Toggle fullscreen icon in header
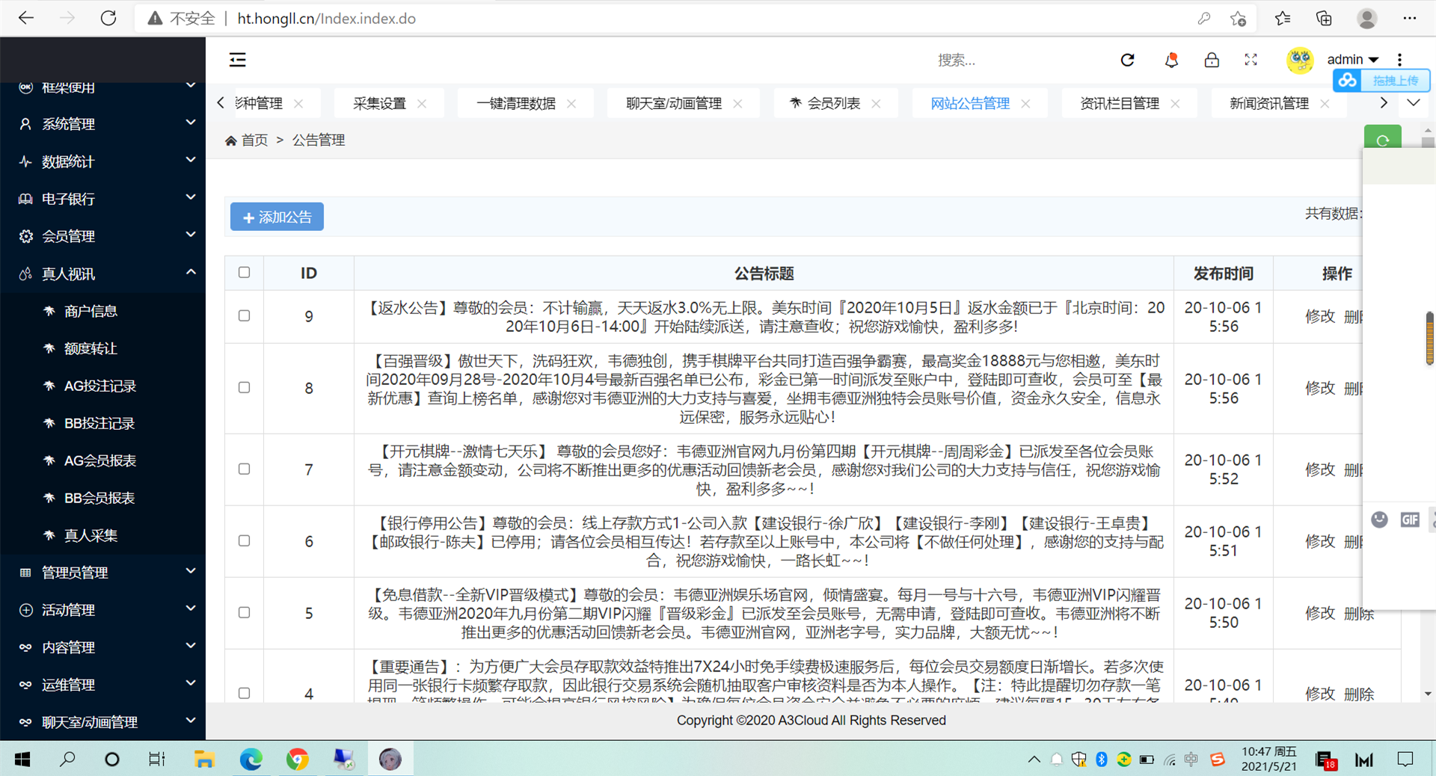Image resolution: width=1436 pixels, height=776 pixels. [x=1251, y=60]
